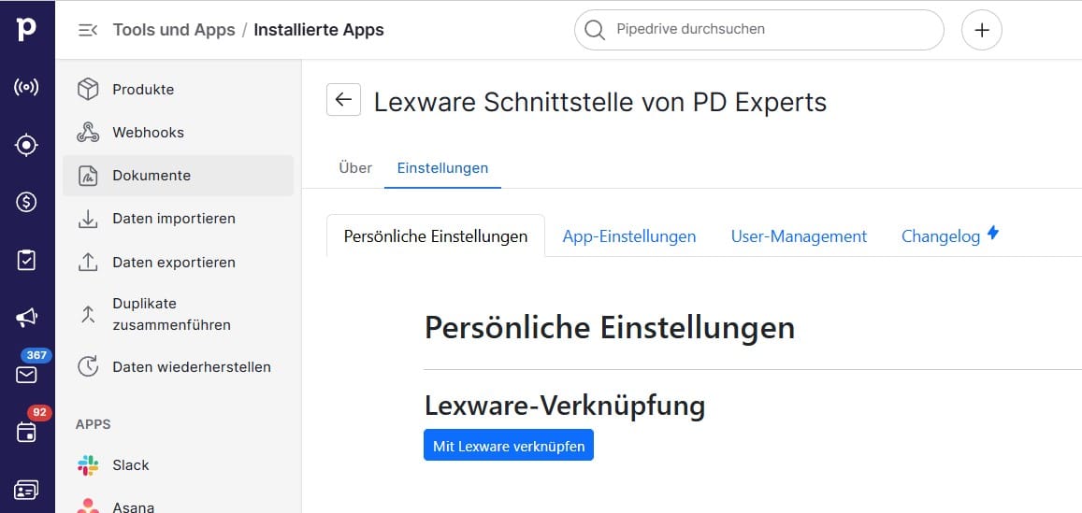Select Daten wiederherstellen menu entry

coord(178,367)
